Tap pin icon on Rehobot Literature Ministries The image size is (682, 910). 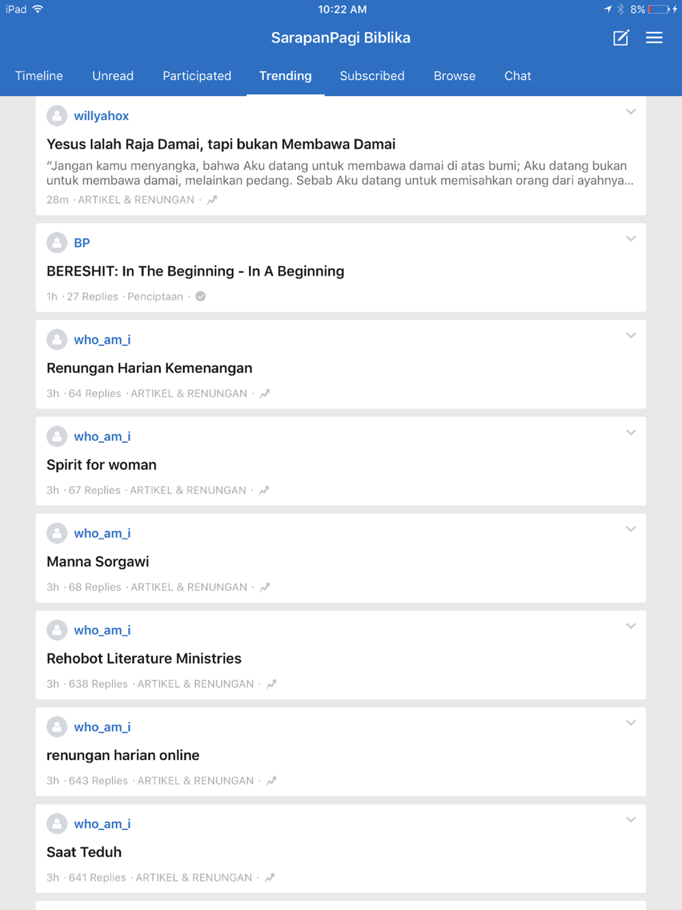tap(271, 684)
